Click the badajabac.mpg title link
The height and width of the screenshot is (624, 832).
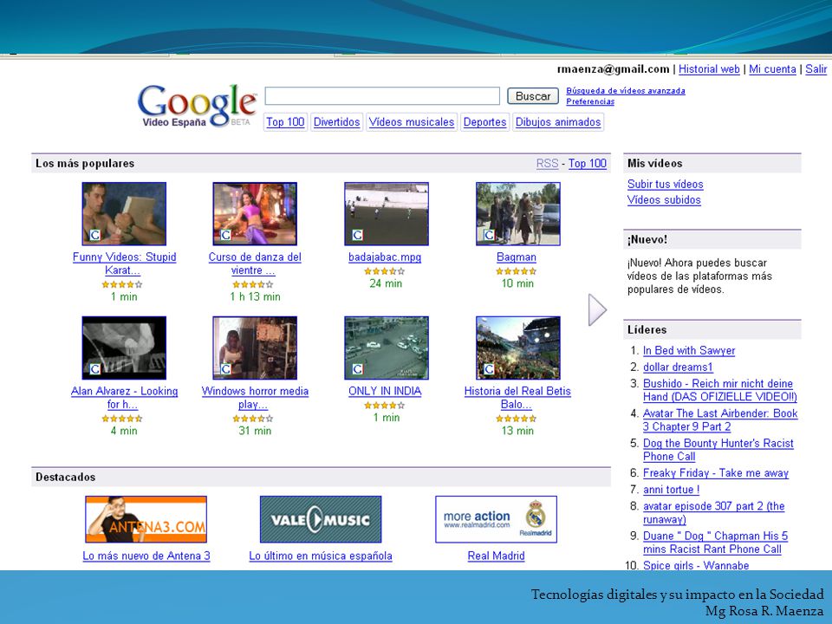tap(385, 257)
